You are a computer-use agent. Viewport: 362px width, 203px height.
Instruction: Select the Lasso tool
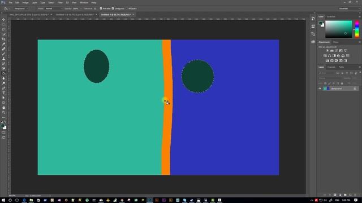point(3,29)
